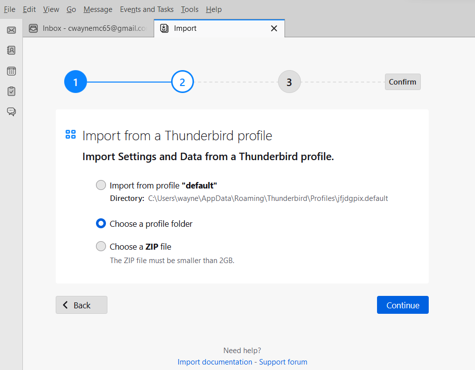475x370 pixels.
Task: Select Import from profile "default" option
Action: point(101,185)
